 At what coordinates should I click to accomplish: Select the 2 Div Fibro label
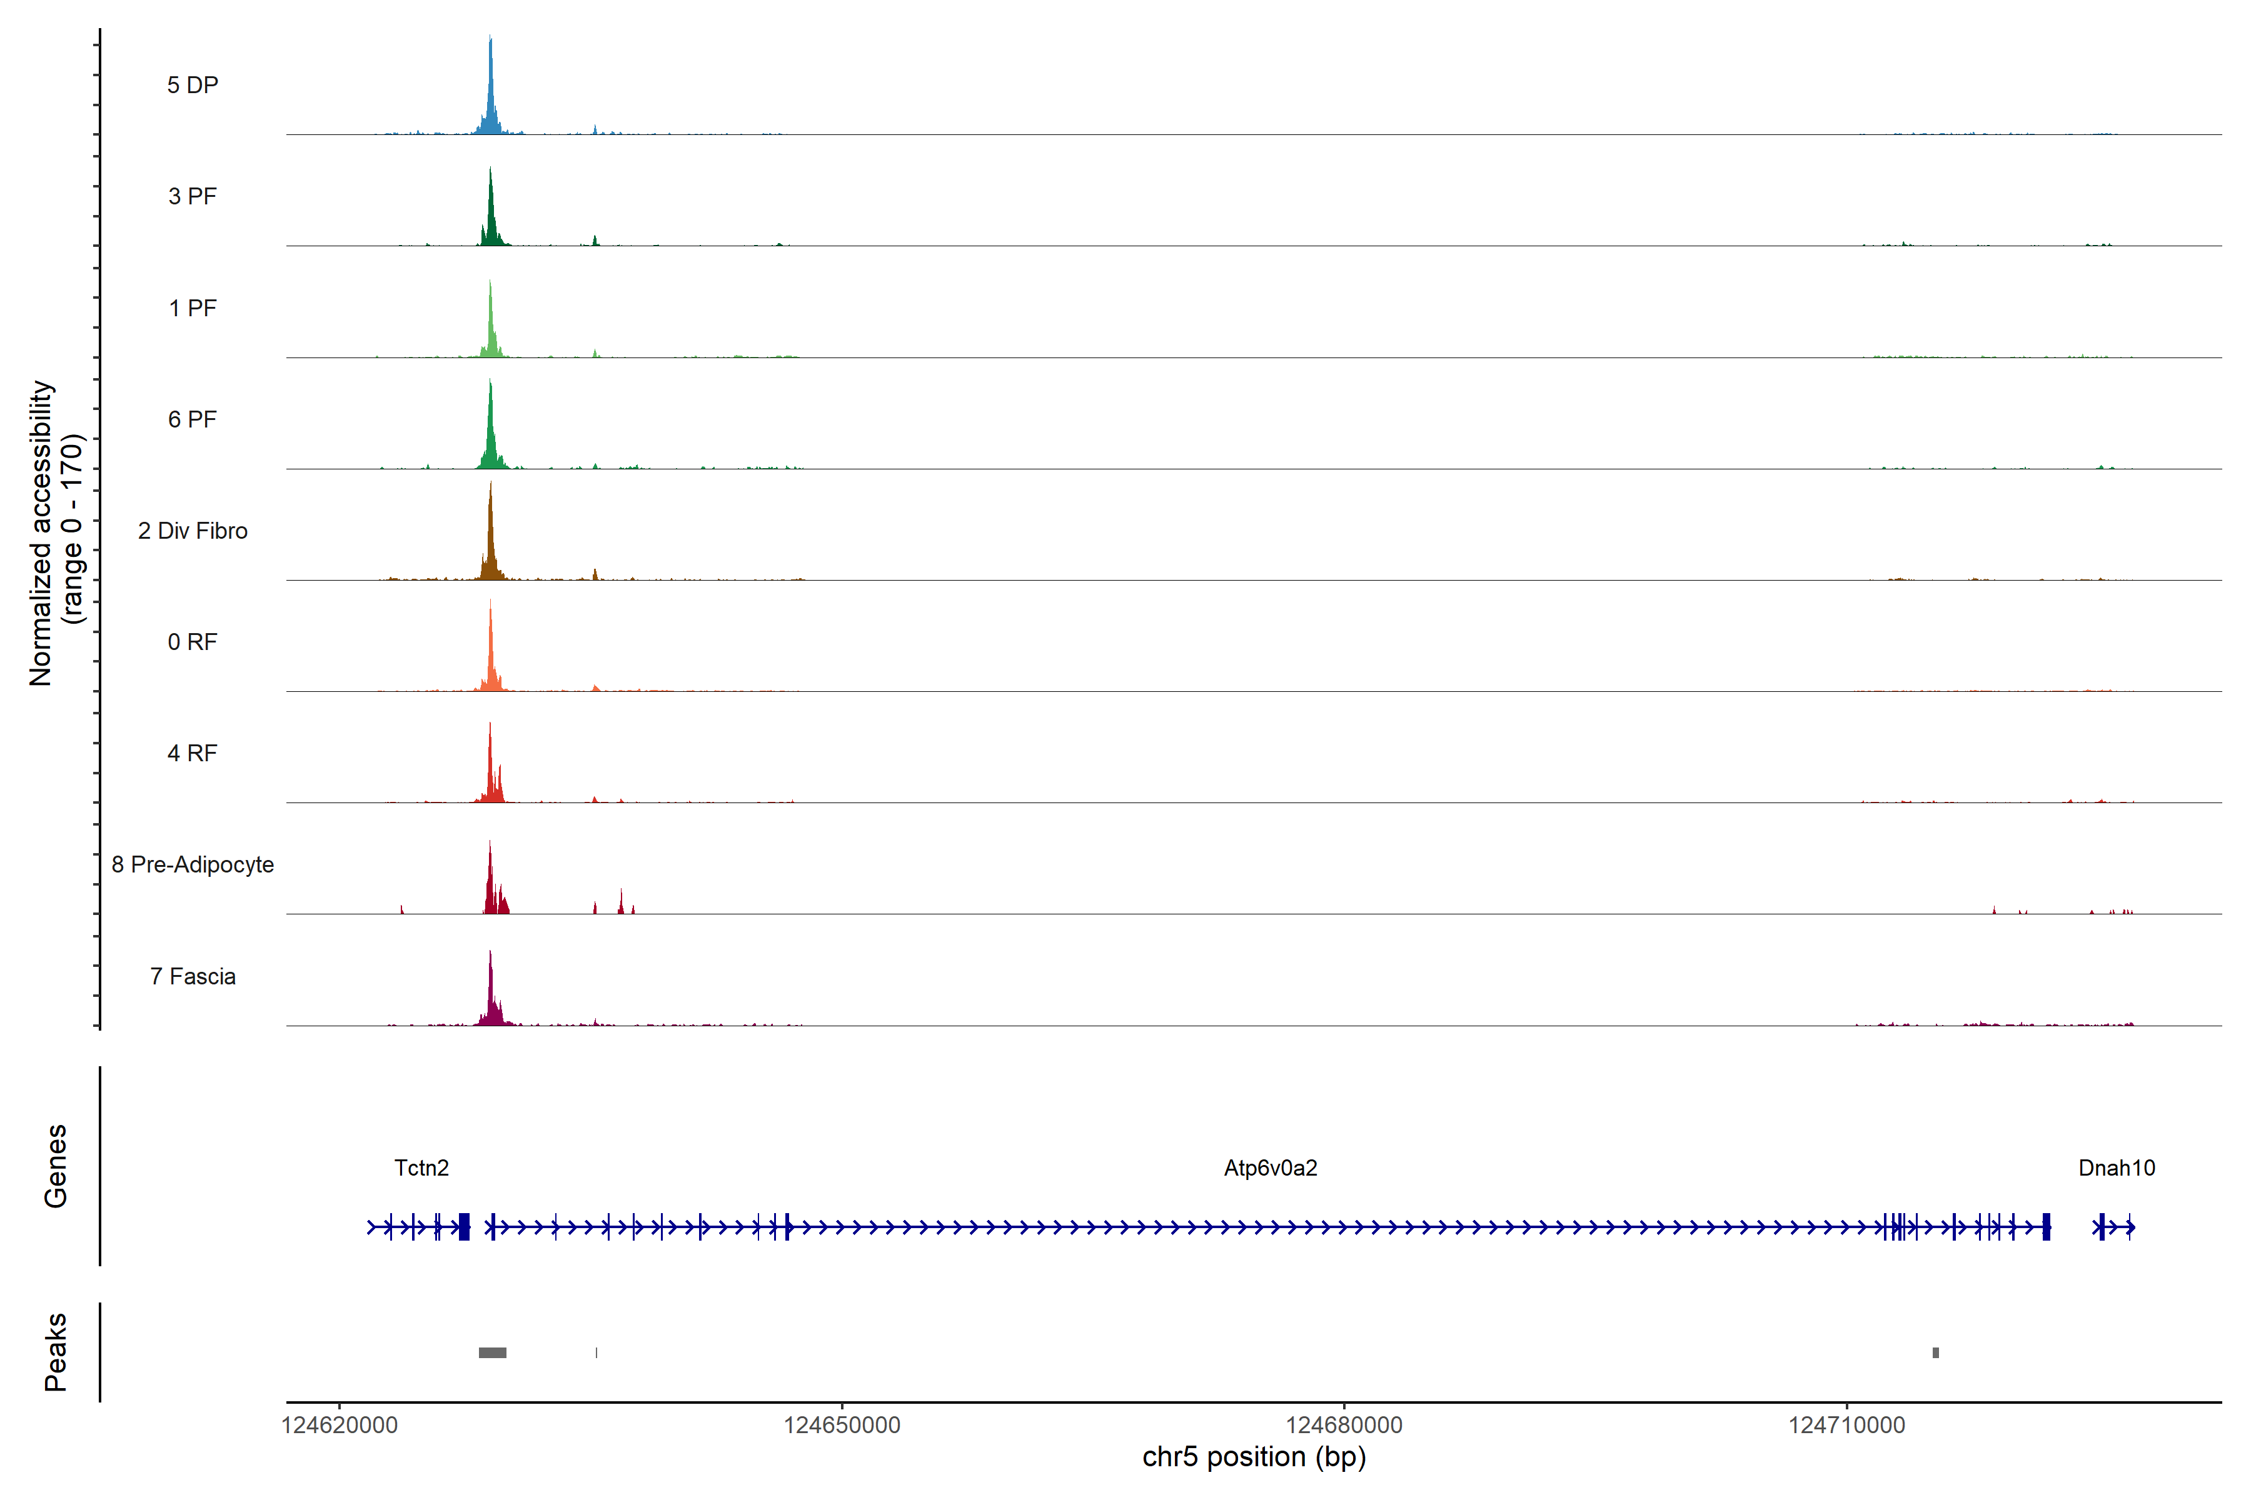click(x=193, y=531)
